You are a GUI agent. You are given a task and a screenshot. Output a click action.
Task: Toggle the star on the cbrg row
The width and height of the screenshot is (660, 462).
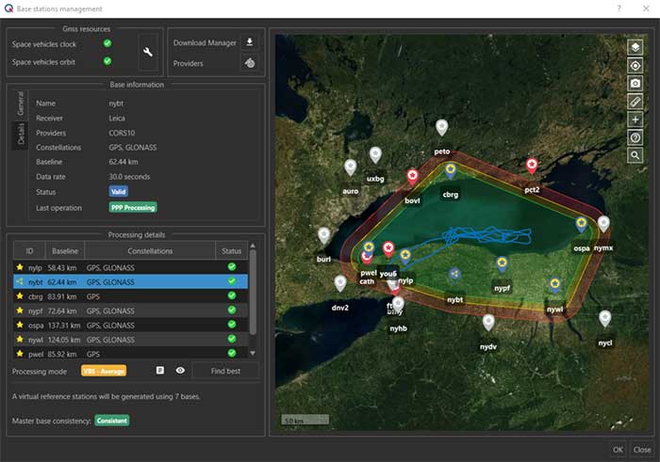pyautogui.click(x=19, y=295)
